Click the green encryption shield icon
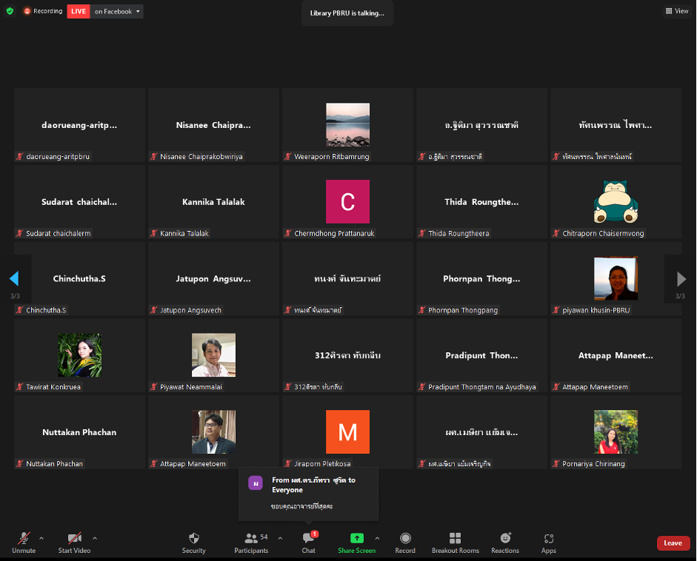697x561 pixels. coord(10,11)
